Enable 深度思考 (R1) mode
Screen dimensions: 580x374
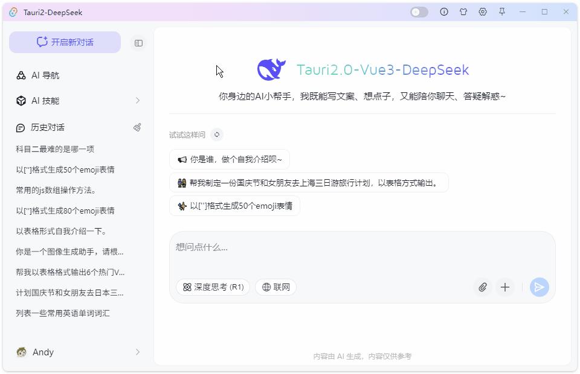click(x=213, y=287)
